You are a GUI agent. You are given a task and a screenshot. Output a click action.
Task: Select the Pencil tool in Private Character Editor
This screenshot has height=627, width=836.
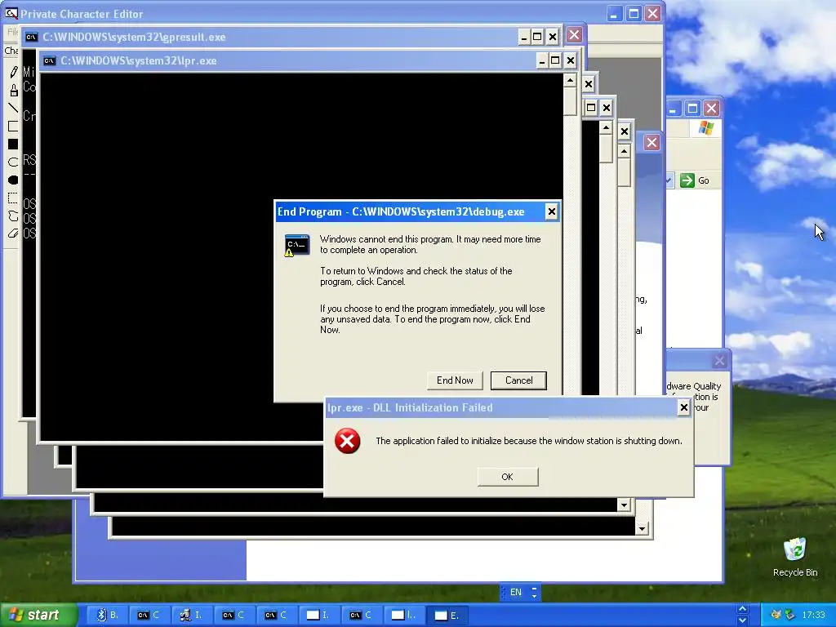click(13, 72)
